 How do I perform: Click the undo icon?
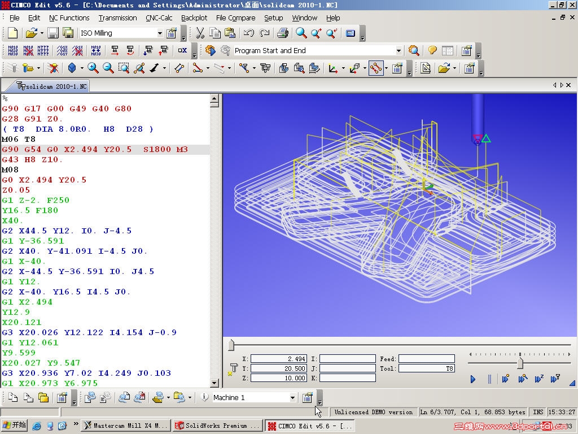(x=249, y=33)
